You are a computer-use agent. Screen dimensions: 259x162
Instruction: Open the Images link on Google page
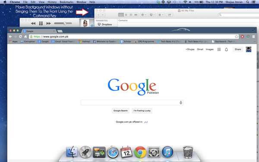tap(209, 49)
